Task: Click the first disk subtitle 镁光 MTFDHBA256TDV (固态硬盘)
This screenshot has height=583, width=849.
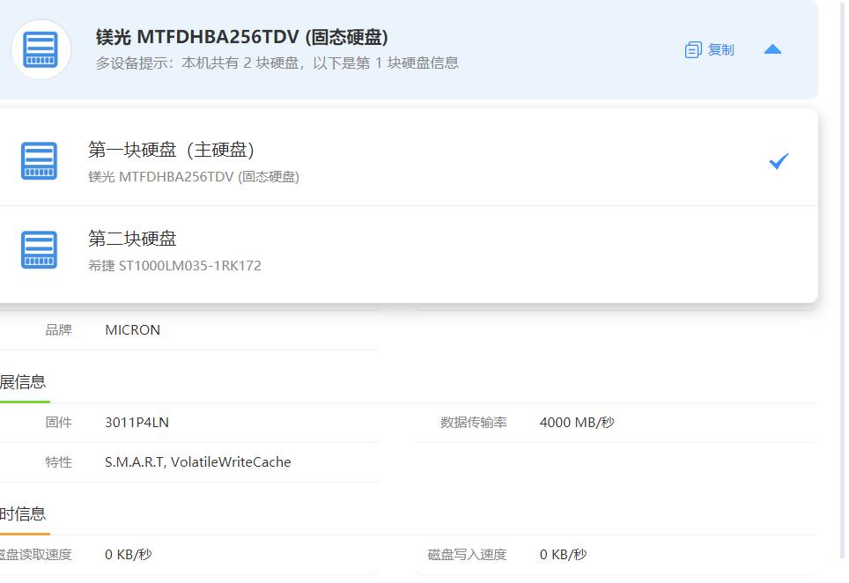Action: 194,177
